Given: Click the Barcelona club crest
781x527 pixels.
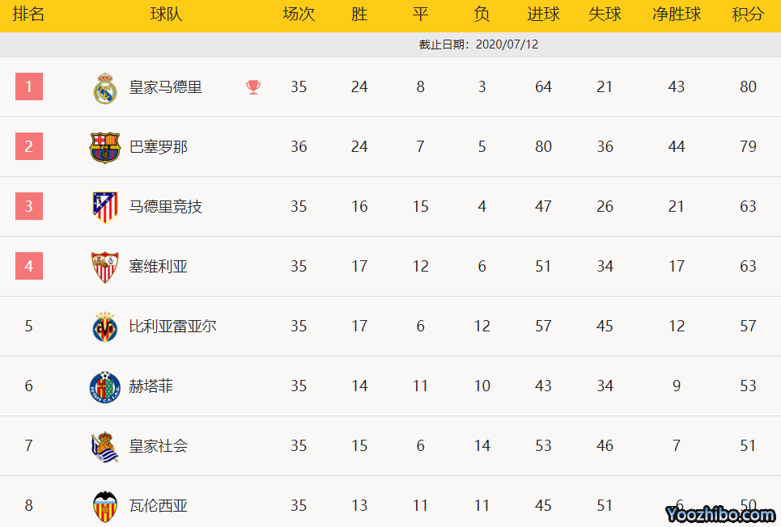Looking at the screenshot, I should point(104,147).
